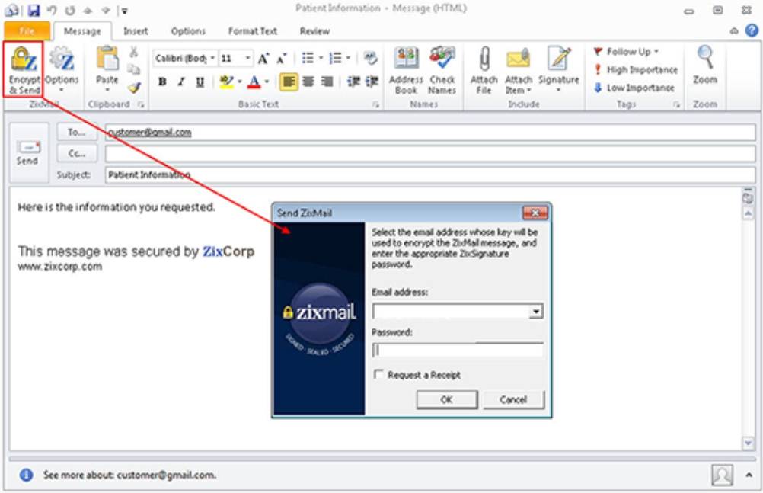Click the Cc... recipients button
This screenshot has height=493, width=763.
pos(76,153)
